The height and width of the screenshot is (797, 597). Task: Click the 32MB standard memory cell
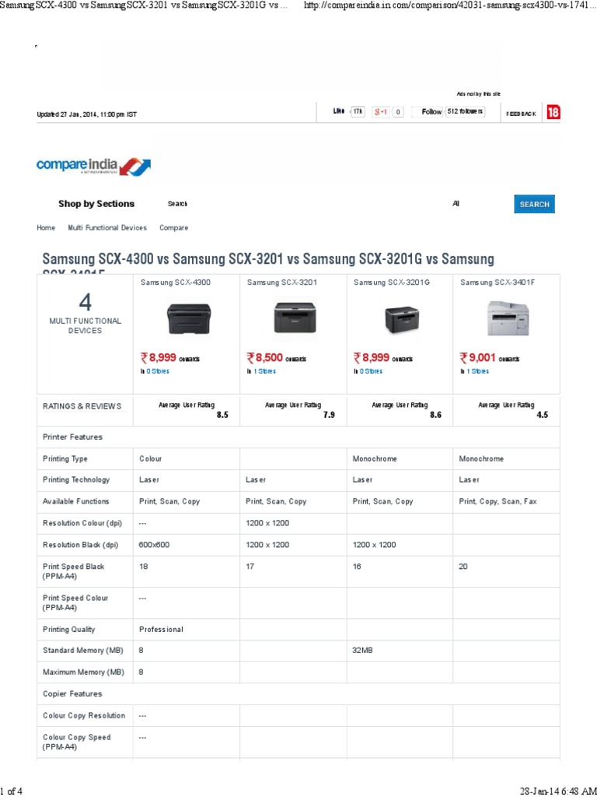[x=362, y=651]
